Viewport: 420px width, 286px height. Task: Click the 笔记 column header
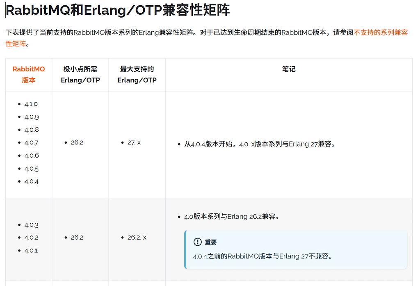[x=289, y=69]
